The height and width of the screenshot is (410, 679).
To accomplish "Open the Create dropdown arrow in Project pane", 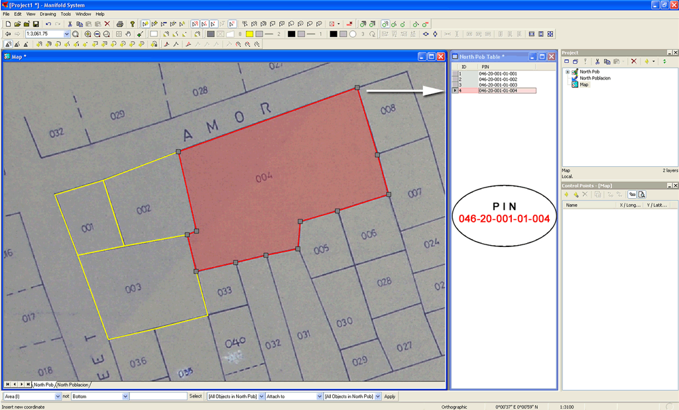I will [653, 62].
